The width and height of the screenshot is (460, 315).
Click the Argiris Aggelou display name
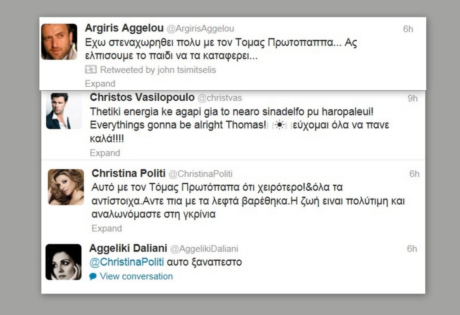click(x=124, y=28)
